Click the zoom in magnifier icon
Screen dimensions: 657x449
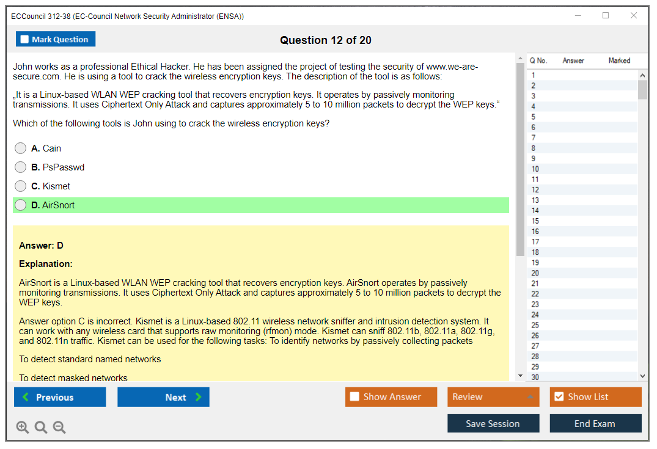(23, 427)
